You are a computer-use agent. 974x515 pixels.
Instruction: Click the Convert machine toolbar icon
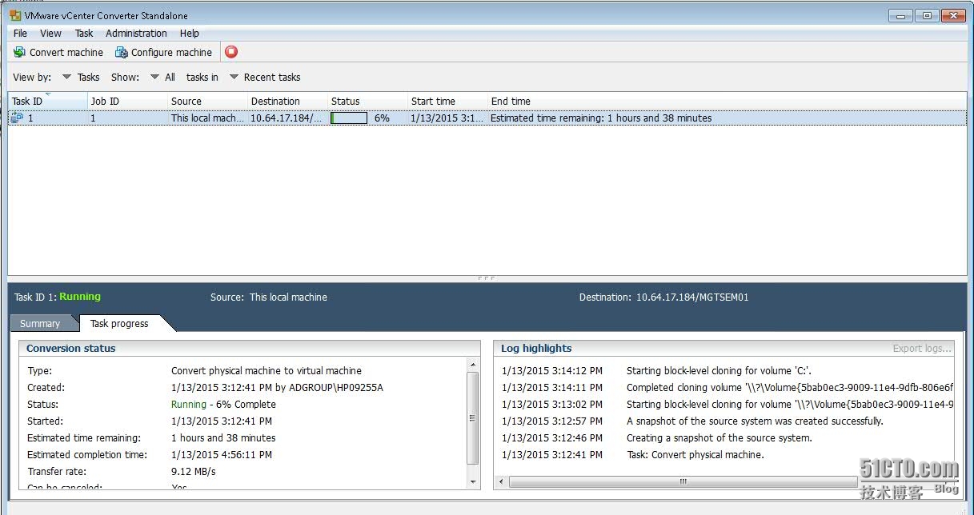click(20, 52)
